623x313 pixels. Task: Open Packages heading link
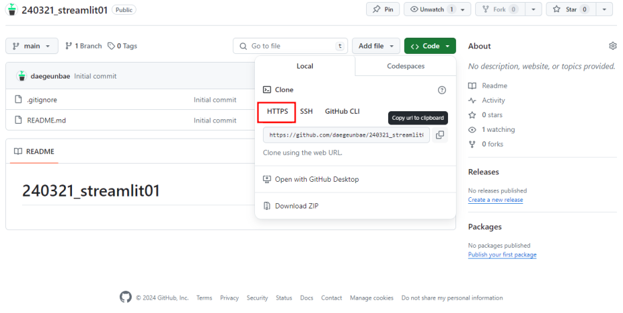(485, 226)
